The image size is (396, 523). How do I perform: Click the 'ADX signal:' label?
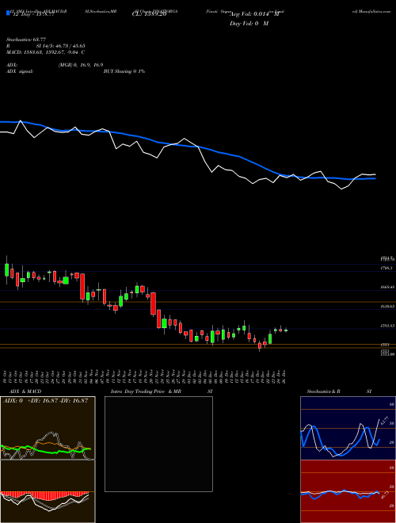(20, 71)
